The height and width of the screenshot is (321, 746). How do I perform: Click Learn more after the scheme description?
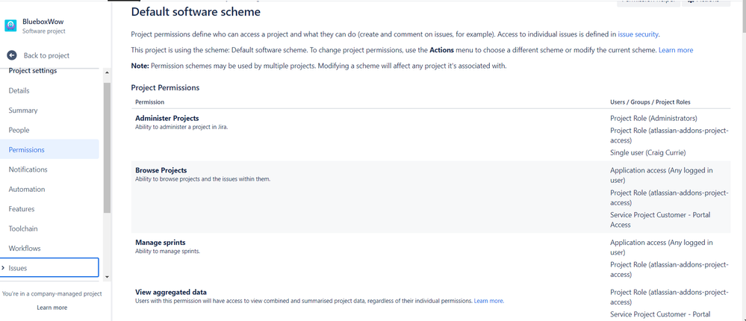pyautogui.click(x=676, y=50)
